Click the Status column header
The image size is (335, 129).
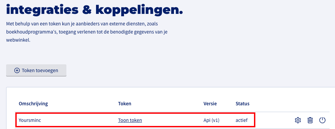coord(242,104)
